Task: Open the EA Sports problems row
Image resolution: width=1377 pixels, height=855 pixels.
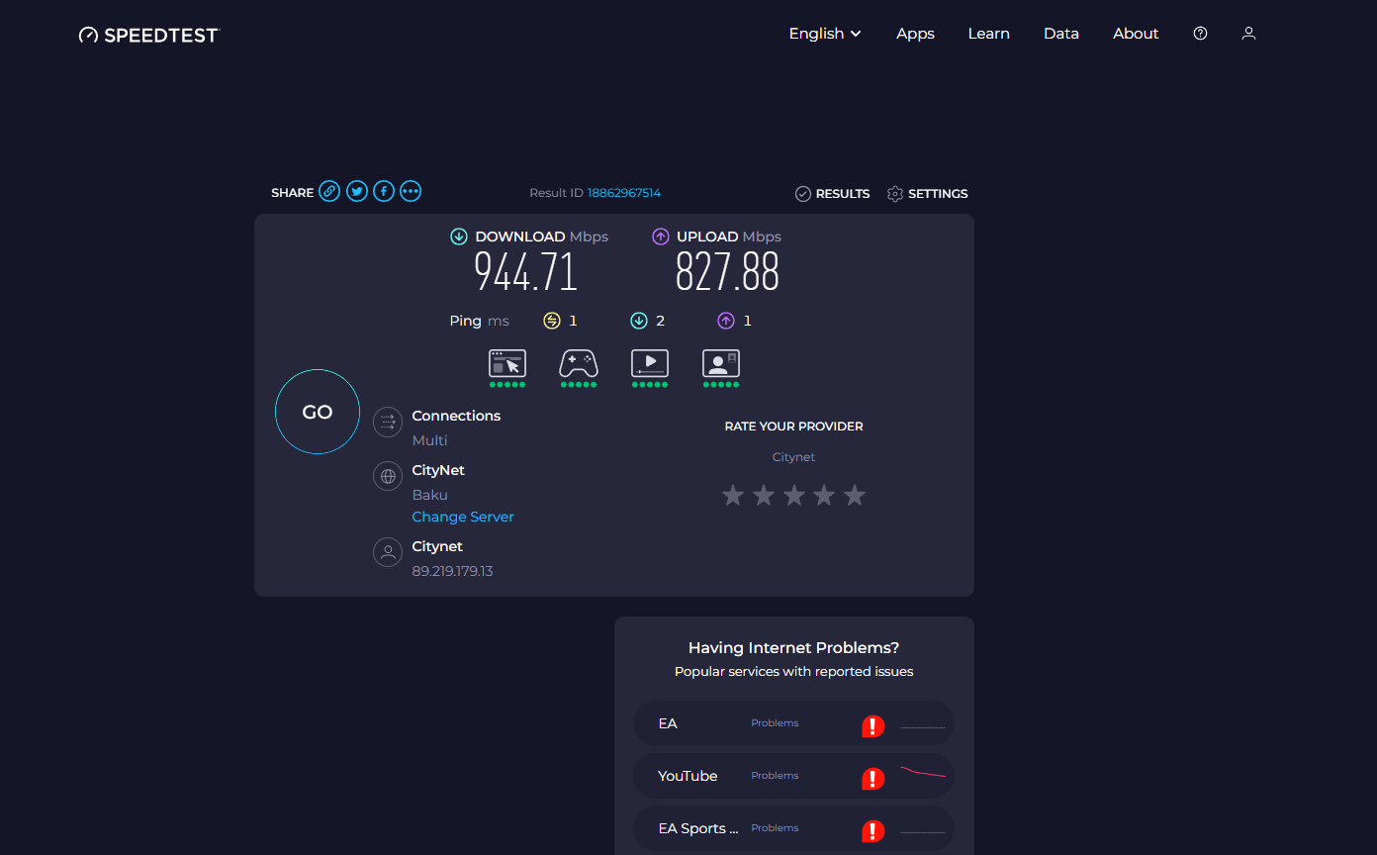Action: tap(793, 828)
